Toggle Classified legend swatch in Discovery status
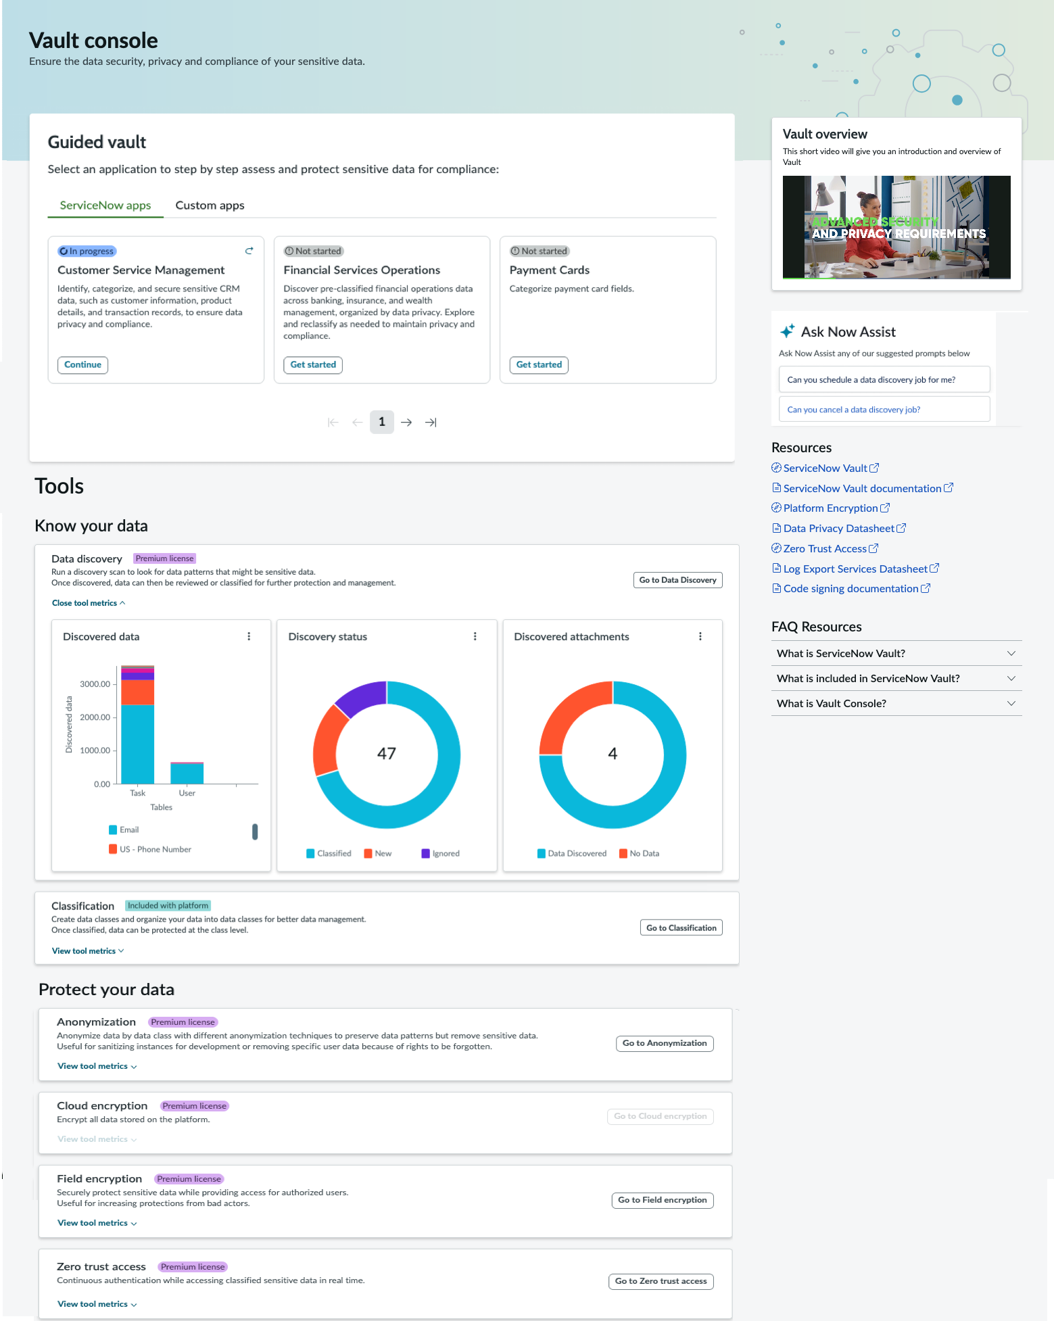Image resolution: width=1054 pixels, height=1321 pixels. coord(310,853)
